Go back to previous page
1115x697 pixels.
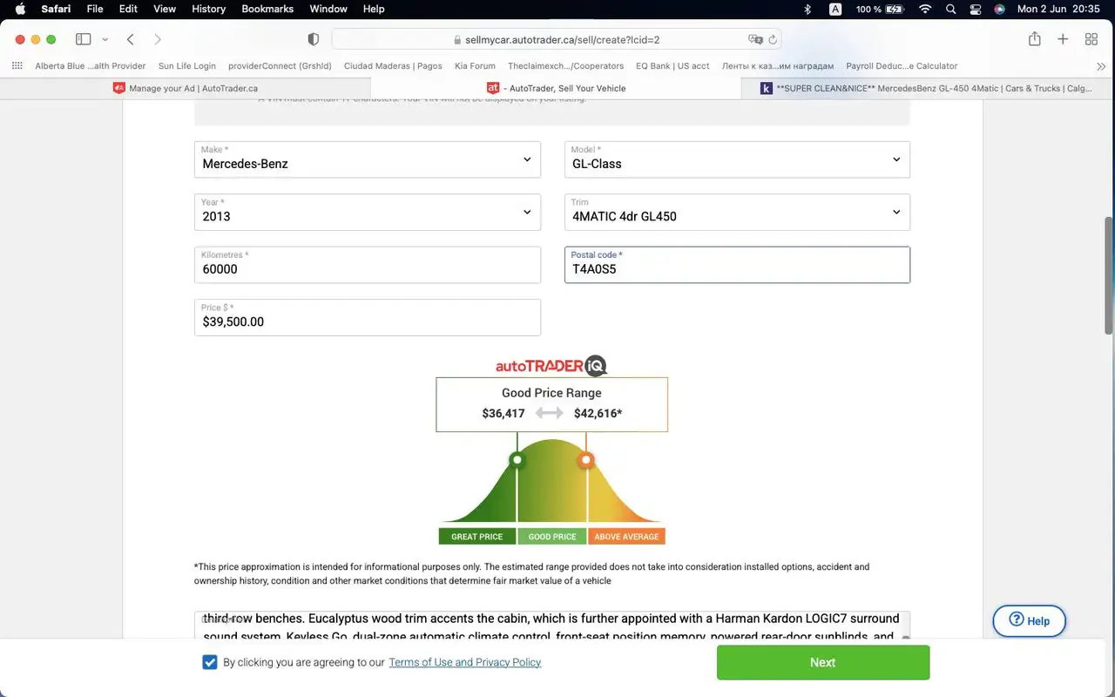[130, 39]
